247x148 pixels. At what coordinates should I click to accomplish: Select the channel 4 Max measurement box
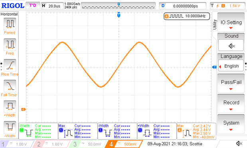click(196, 131)
